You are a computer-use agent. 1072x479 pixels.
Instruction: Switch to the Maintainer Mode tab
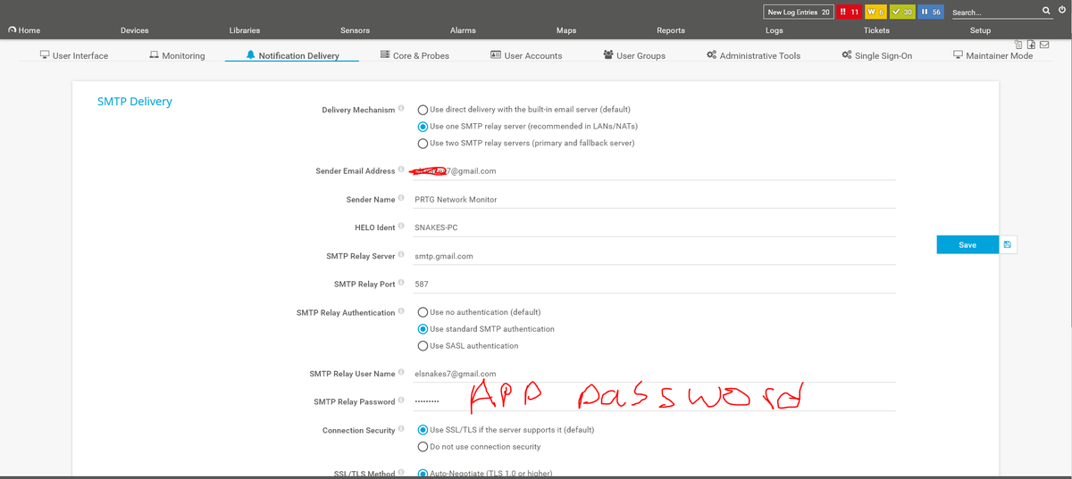pyautogui.click(x=992, y=55)
